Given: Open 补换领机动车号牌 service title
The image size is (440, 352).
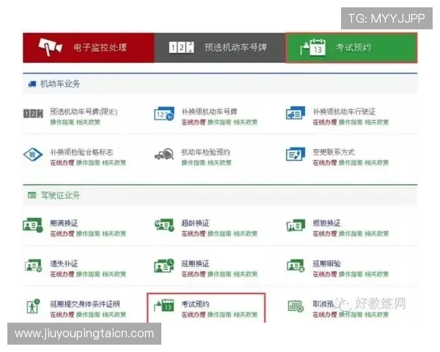Looking at the screenshot, I should click(209, 111).
